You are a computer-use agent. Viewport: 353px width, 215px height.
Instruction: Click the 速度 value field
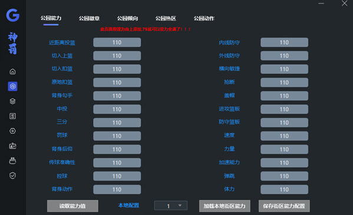click(x=284, y=136)
